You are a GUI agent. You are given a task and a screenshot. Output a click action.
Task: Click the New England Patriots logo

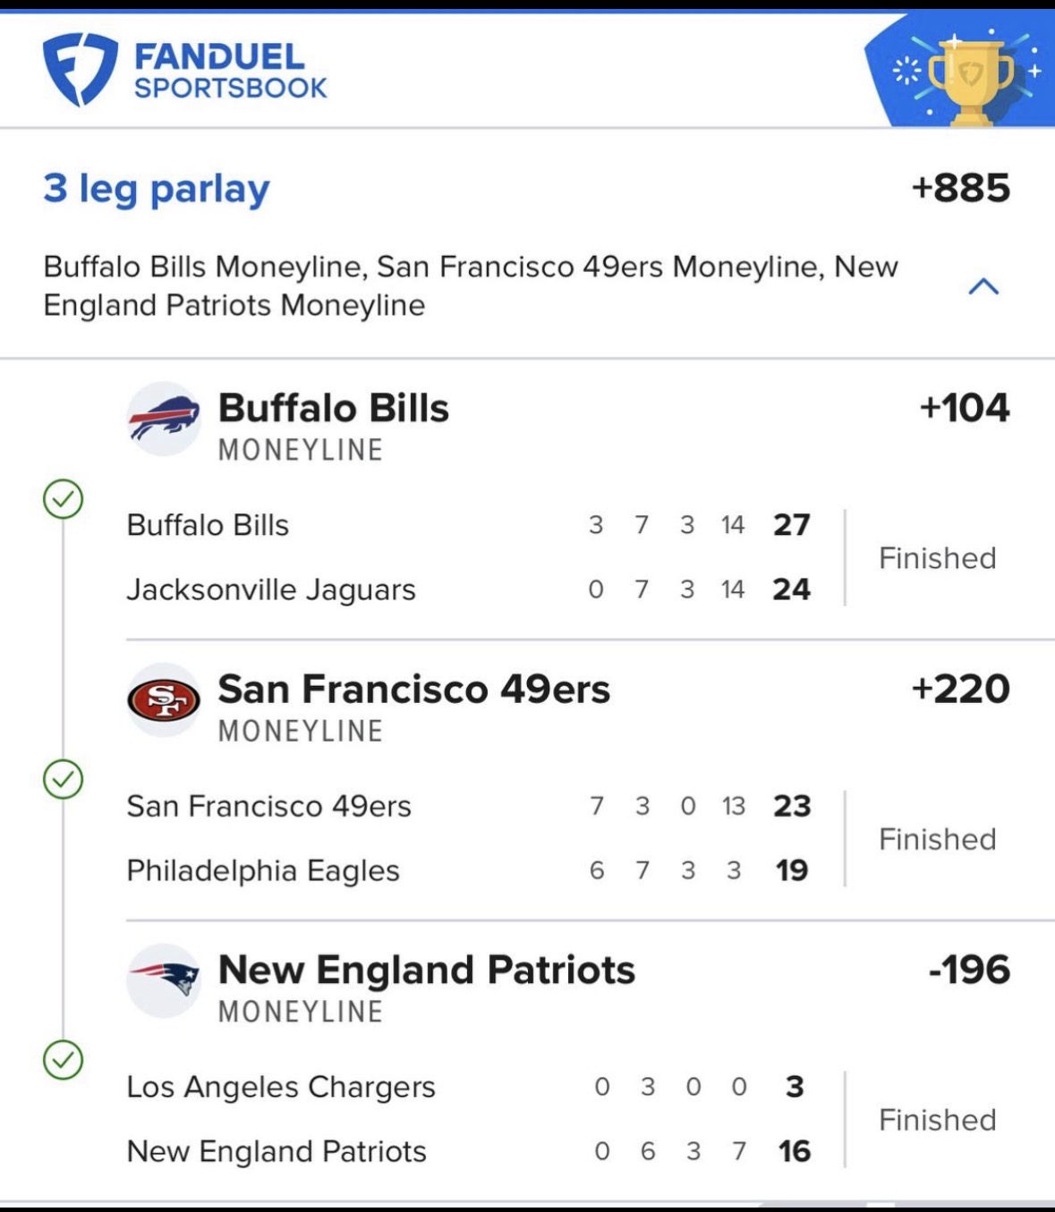[164, 980]
